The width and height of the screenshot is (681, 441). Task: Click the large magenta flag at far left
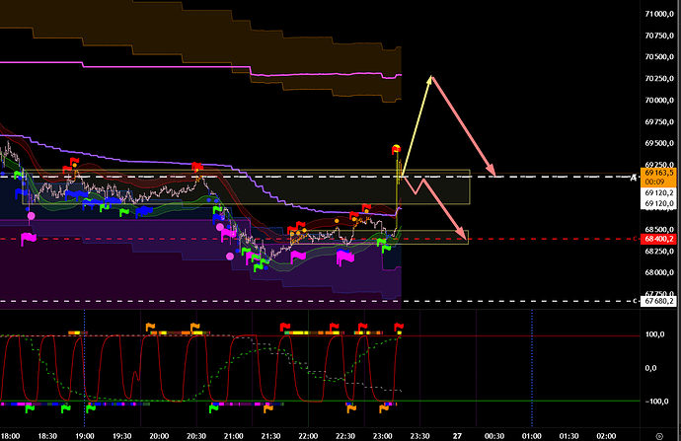(29, 238)
